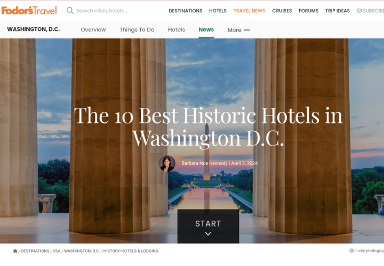Image resolution: width=384 pixels, height=266 pixels.
Task: Open Trip Ideas menu item
Action: pyautogui.click(x=338, y=11)
